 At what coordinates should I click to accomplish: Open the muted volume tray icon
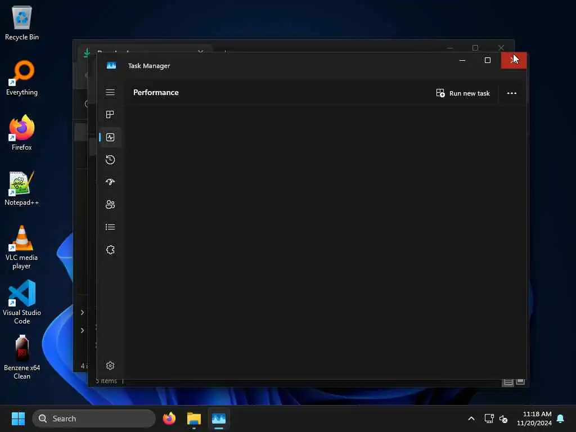click(503, 418)
